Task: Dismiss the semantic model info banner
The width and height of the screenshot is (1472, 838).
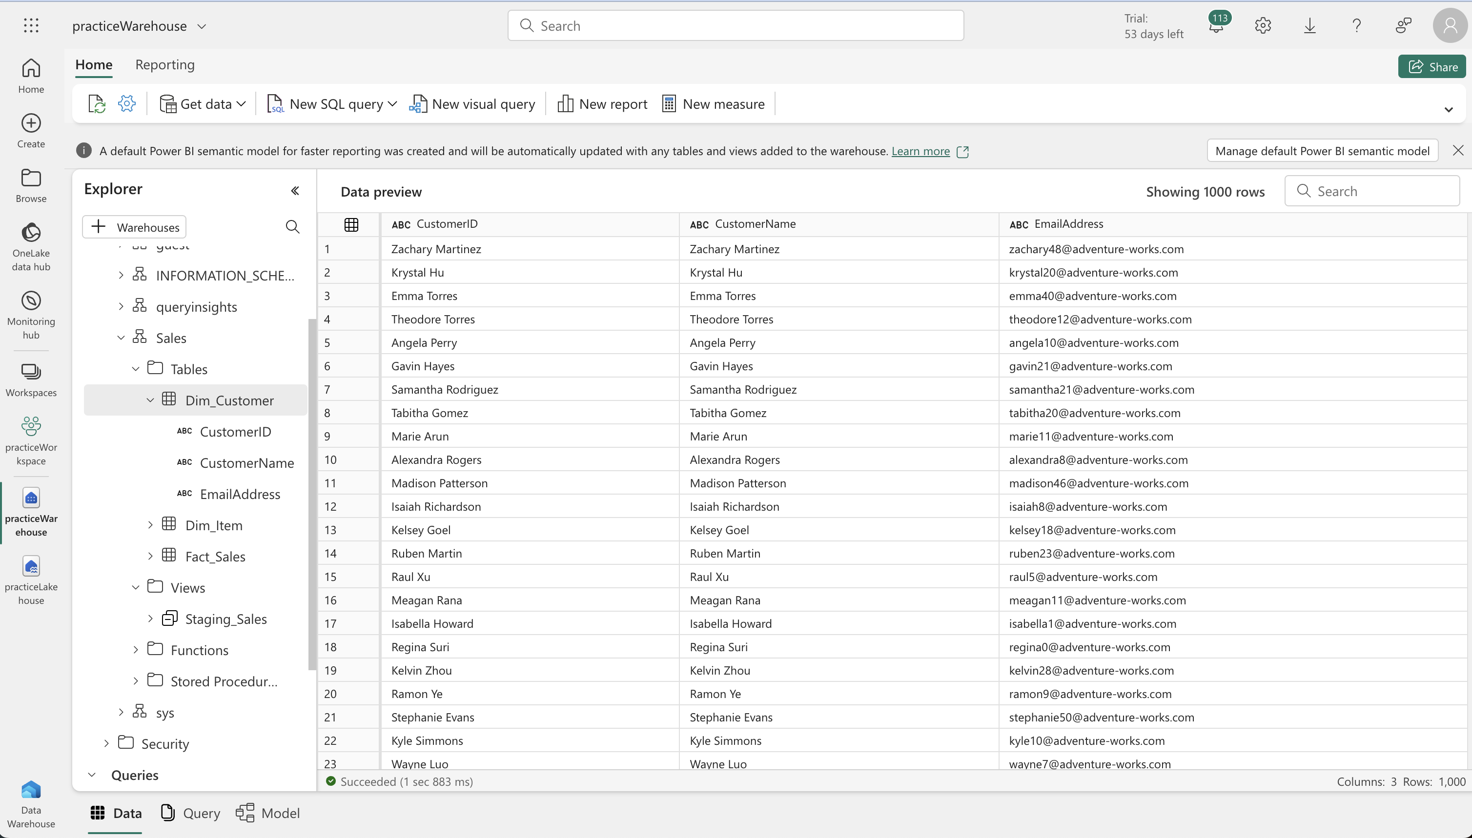Action: [1458, 151]
